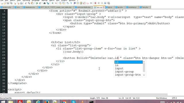Click 'UTF-8' in status bar
Screen dimensions: 184x103
coord(174,98)
